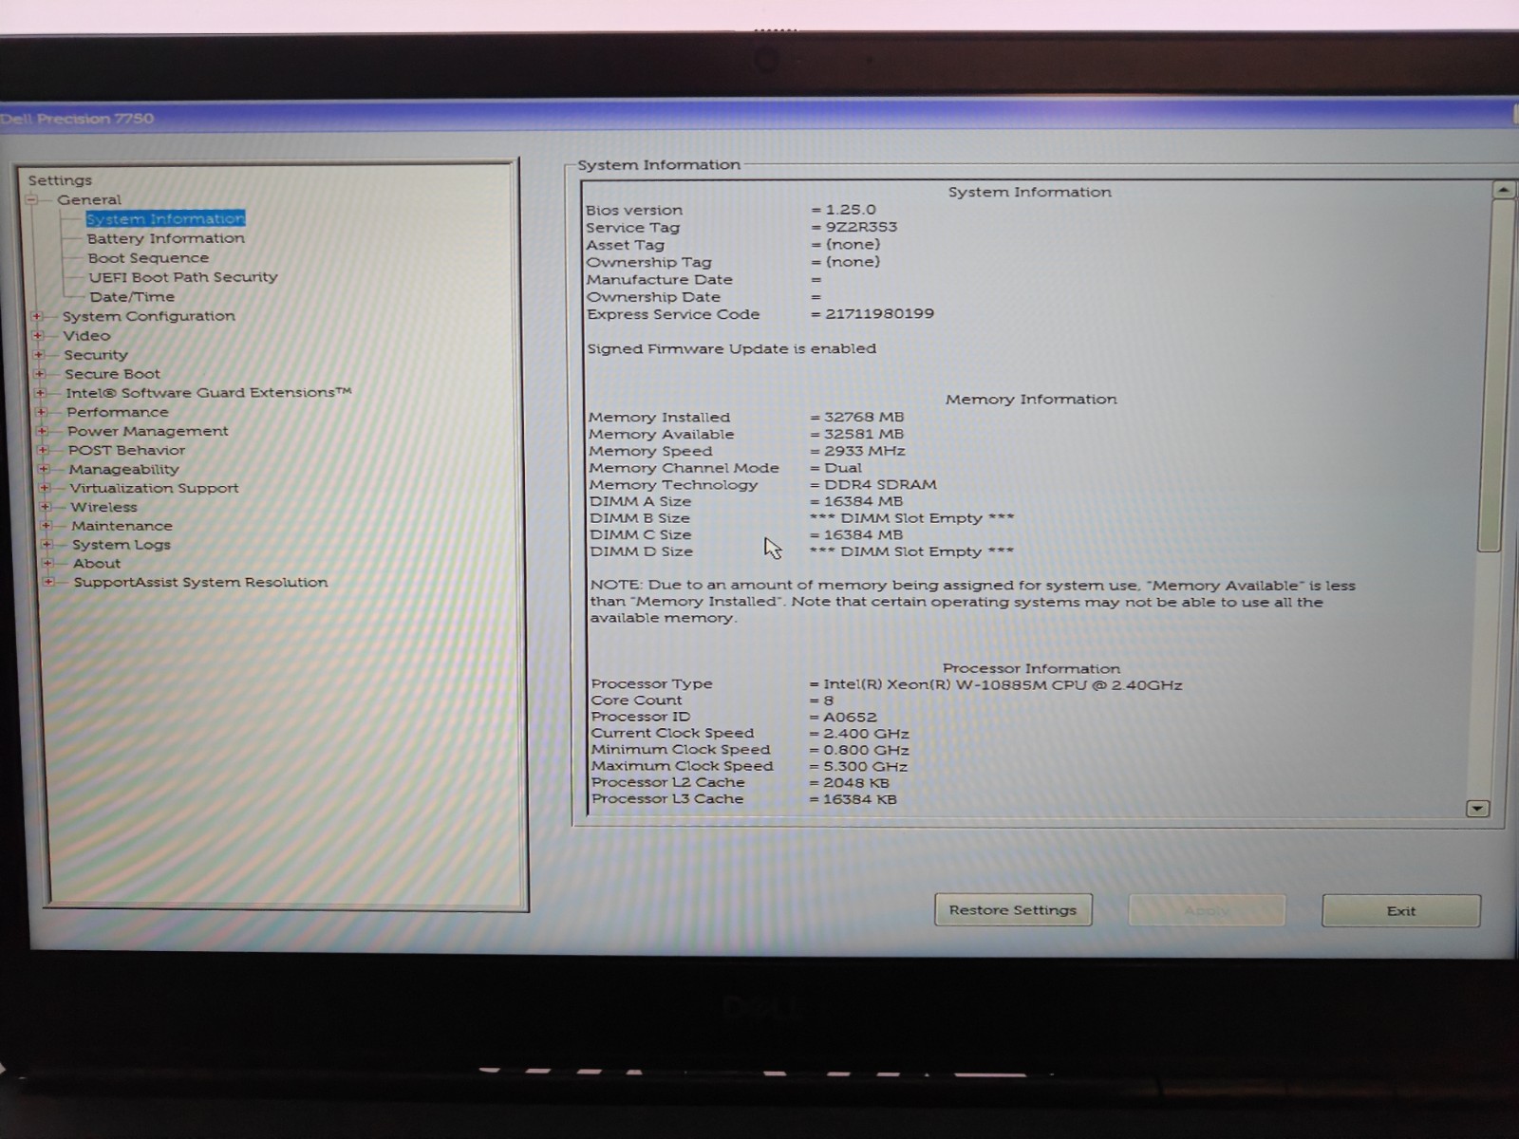1519x1139 pixels.
Task: Click Maximum Clock Speed 5.300 GHz
Action: coord(865,766)
